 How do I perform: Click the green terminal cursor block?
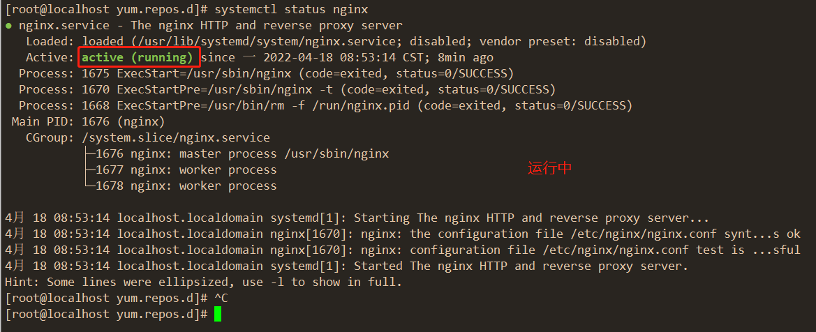pyautogui.click(x=218, y=315)
